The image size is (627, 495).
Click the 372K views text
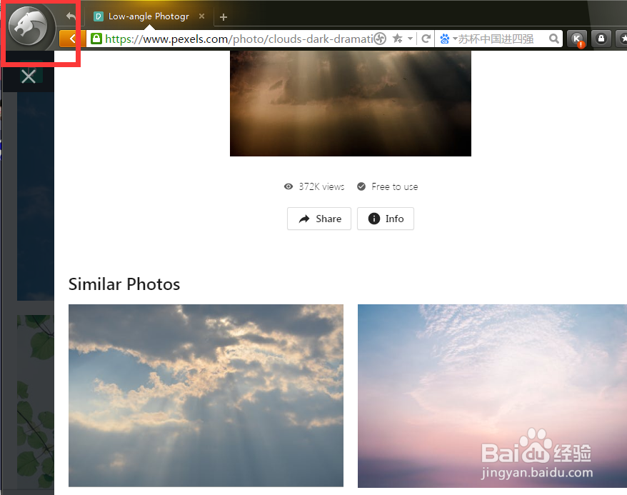click(321, 186)
